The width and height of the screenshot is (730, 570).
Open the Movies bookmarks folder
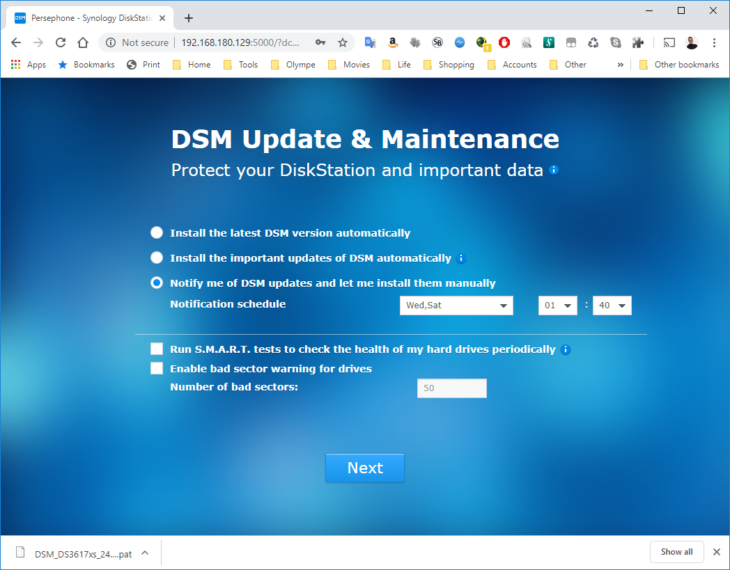point(349,65)
